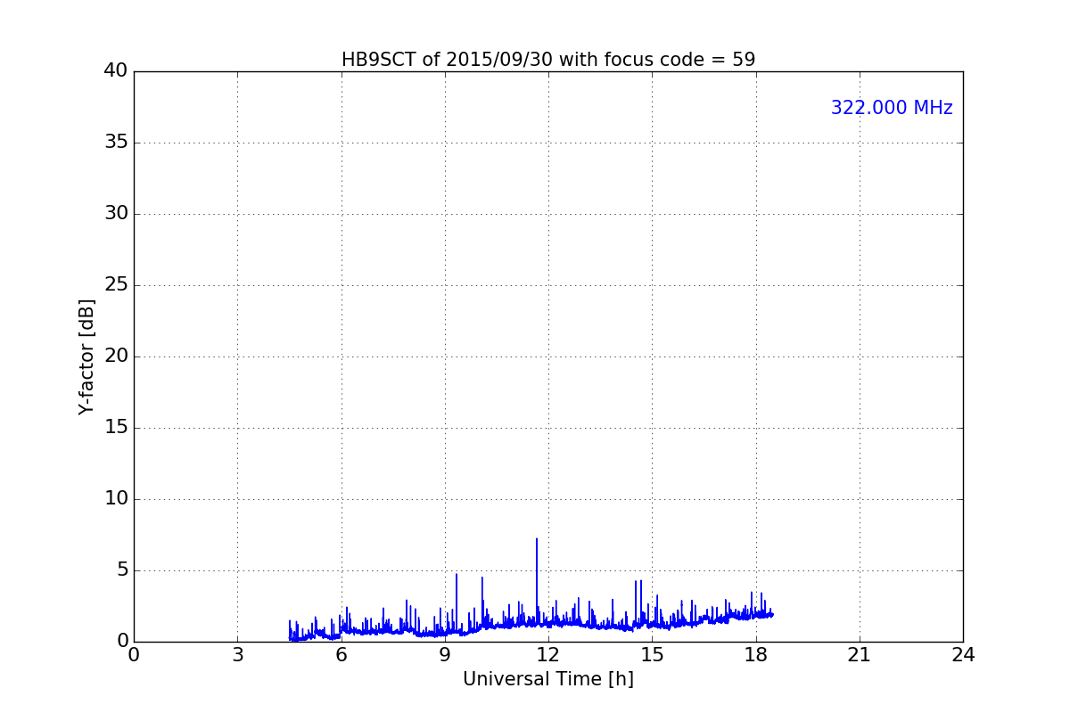Screen dimensions: 1070x713
Task: Click the tallest spike peak near 12 hours
Action: (x=537, y=539)
